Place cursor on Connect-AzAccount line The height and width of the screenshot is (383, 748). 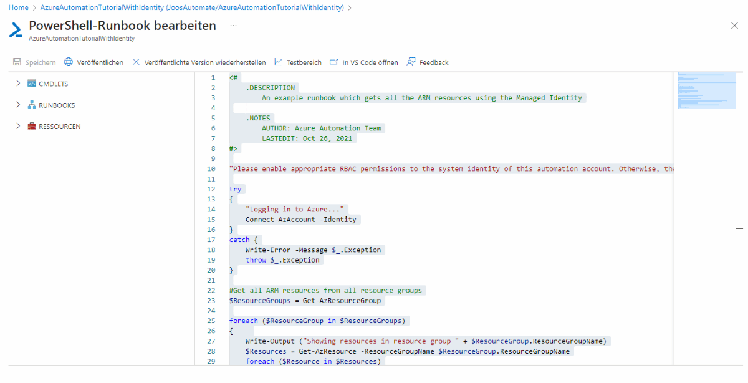click(300, 220)
